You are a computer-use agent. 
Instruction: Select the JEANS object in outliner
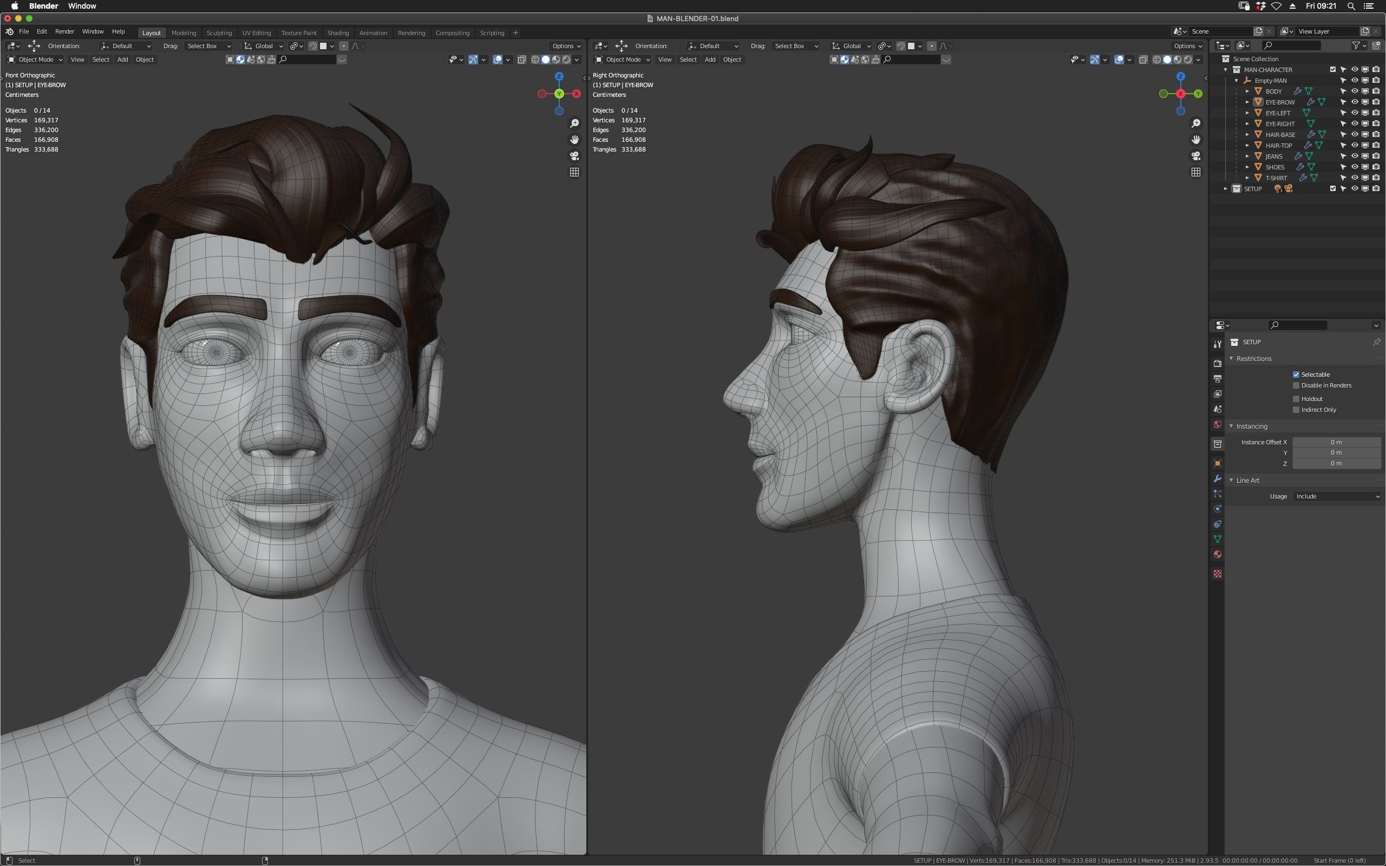(x=1274, y=156)
